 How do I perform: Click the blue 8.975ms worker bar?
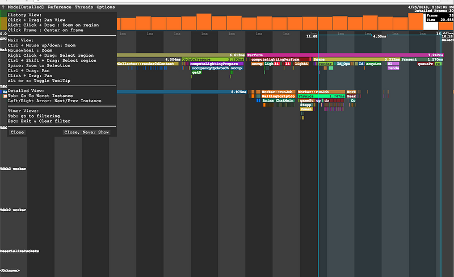(182, 92)
